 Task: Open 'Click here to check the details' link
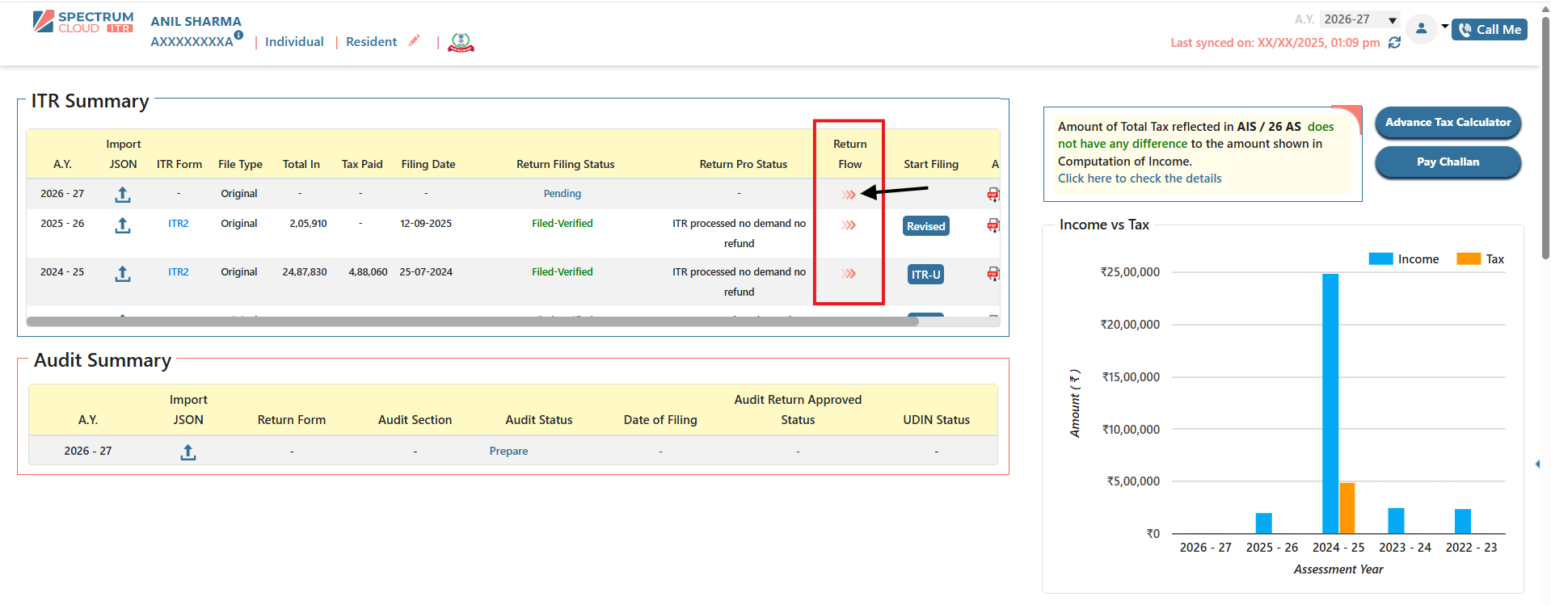pyautogui.click(x=1139, y=179)
